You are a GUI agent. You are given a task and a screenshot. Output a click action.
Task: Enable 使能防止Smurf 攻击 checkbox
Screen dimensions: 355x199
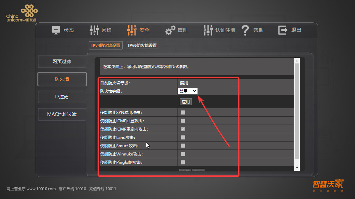point(183,146)
